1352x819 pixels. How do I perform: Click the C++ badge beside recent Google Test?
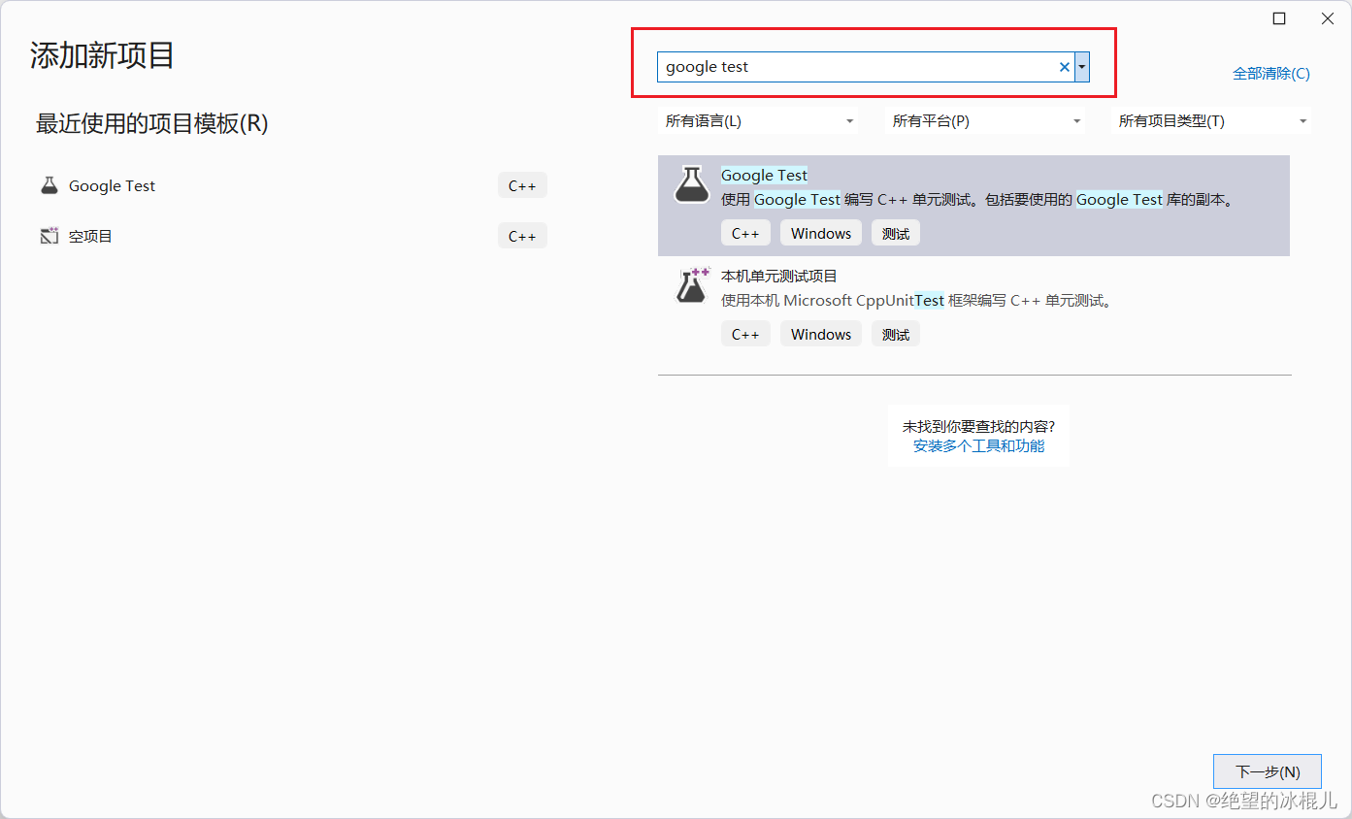(522, 185)
